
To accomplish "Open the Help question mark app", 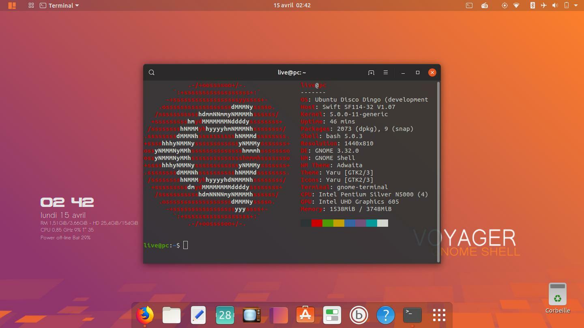I will coord(386,315).
